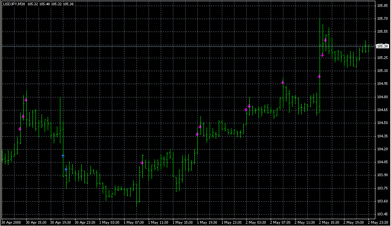Click the magenta arrow just under the 105.38 line
The height and width of the screenshot is (226, 391).
(x=322, y=56)
